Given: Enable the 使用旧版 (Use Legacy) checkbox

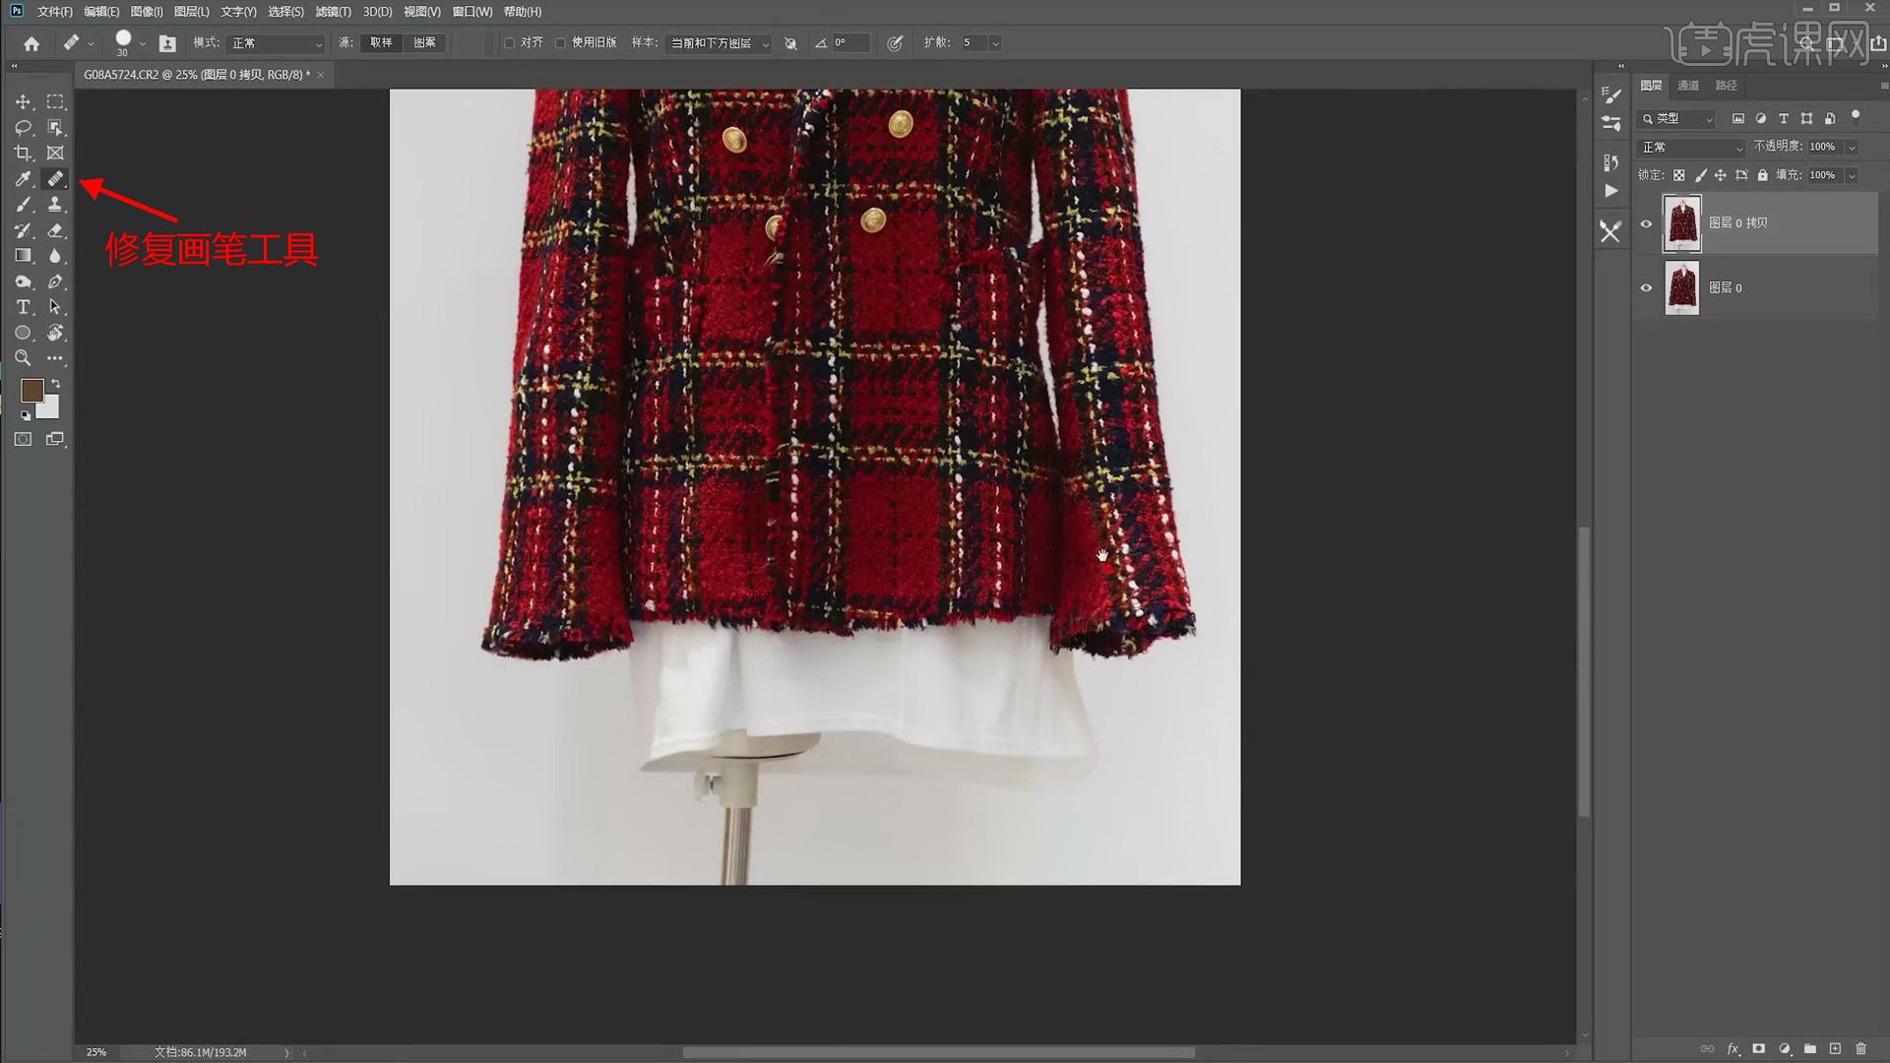Looking at the screenshot, I should tap(560, 43).
